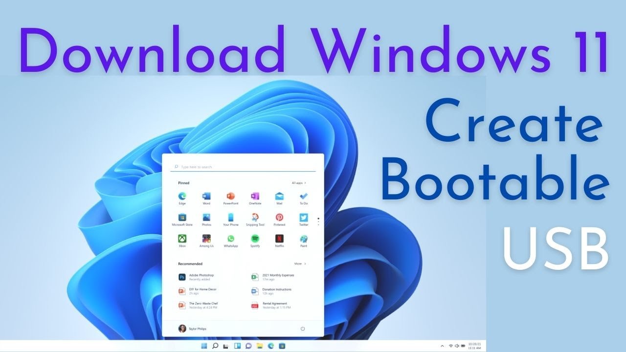
Task: Launch WhatsApp from pinned apps
Action: pyautogui.click(x=230, y=241)
